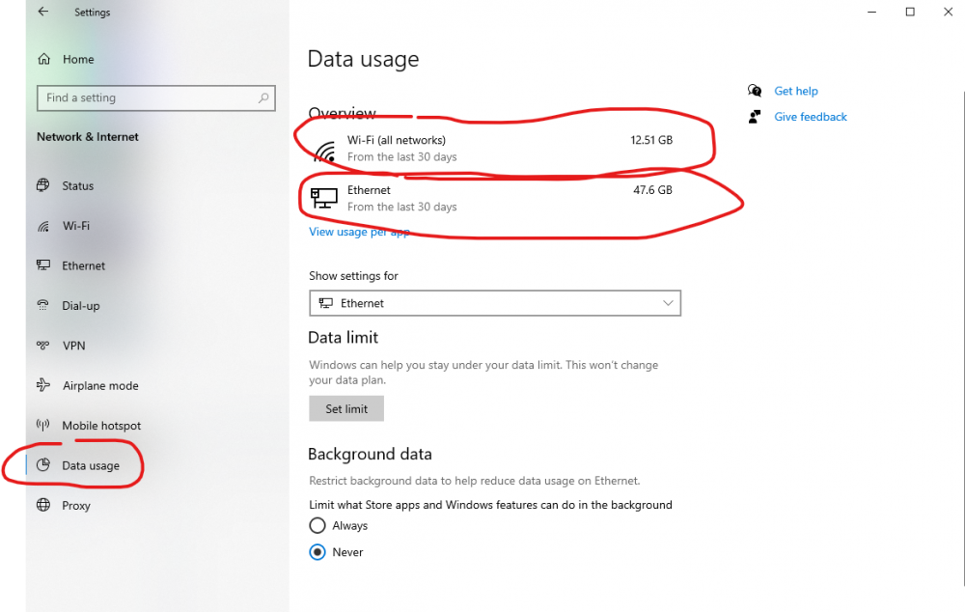The height and width of the screenshot is (612, 965).
Task: Click the Set limit button
Action: [346, 409]
